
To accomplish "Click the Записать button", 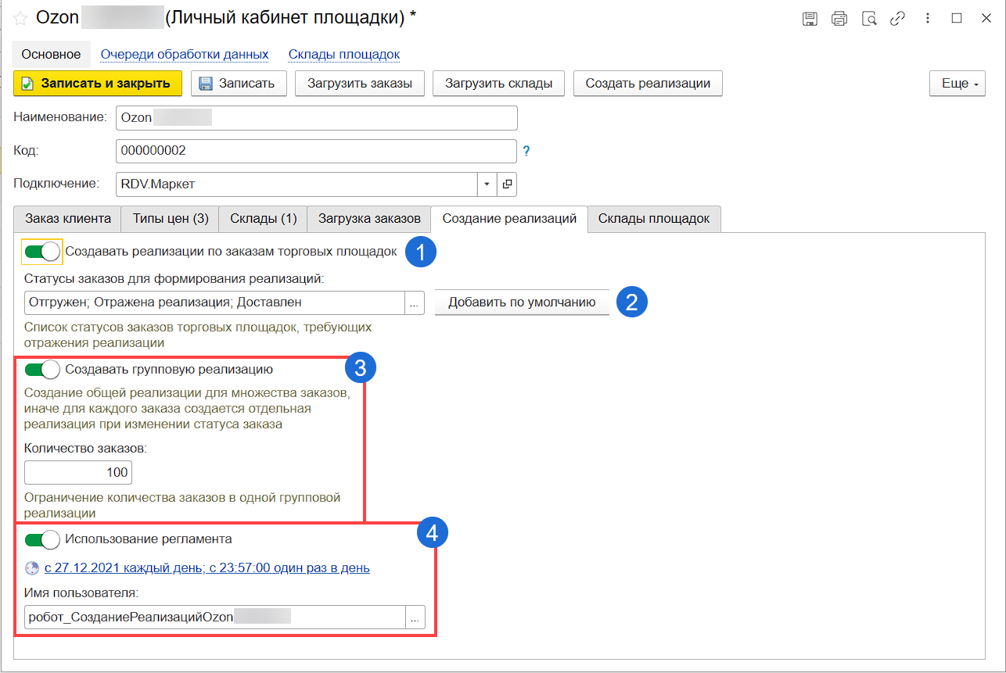I will 239,84.
